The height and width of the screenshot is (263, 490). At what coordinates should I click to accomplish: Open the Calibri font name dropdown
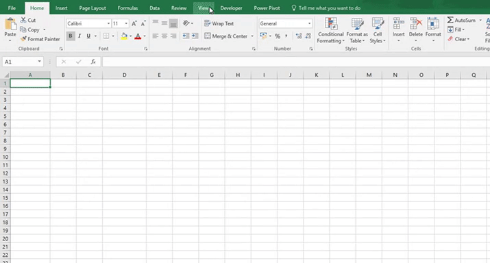pyautogui.click(x=108, y=23)
